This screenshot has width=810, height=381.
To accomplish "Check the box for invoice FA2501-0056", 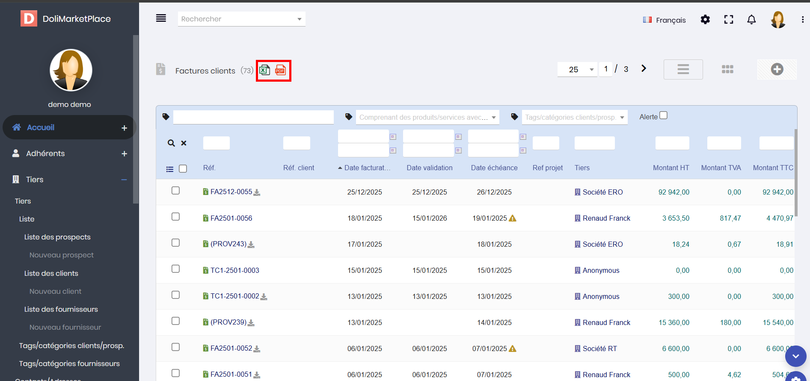I will pyautogui.click(x=175, y=217).
